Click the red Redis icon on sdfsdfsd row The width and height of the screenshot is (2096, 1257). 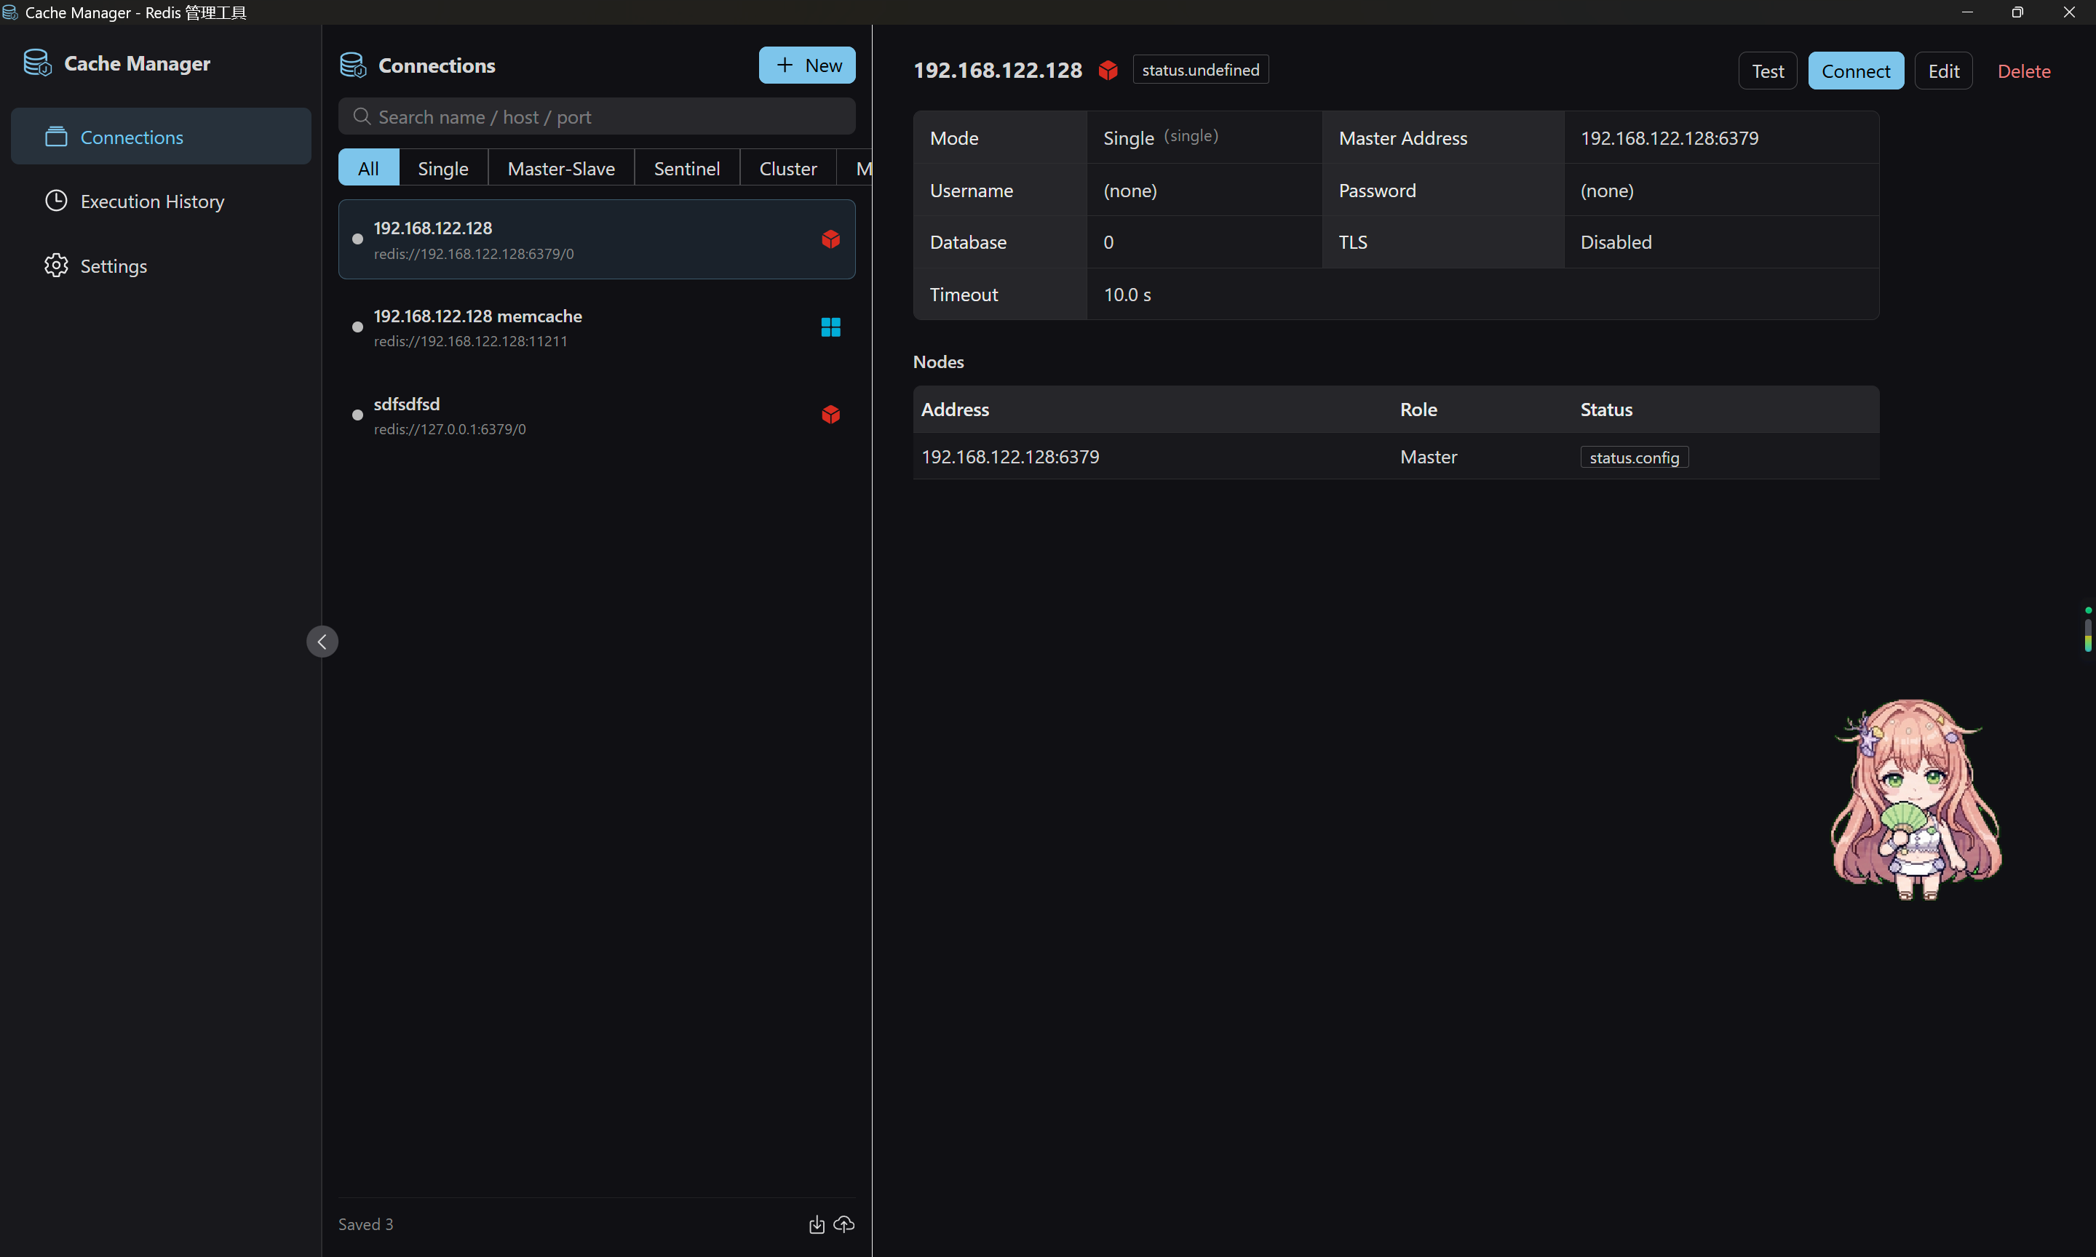pos(830,415)
